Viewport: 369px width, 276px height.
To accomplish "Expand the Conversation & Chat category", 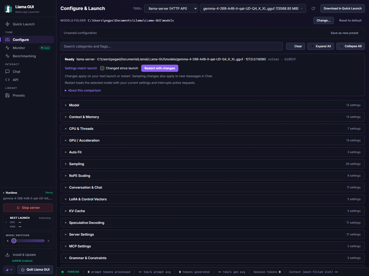I will [x=212, y=187].
